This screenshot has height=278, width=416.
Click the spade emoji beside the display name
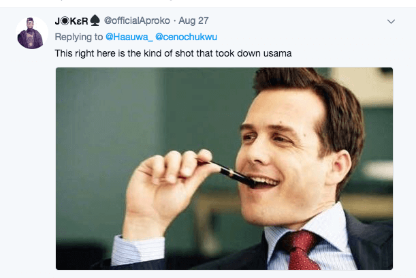point(95,21)
